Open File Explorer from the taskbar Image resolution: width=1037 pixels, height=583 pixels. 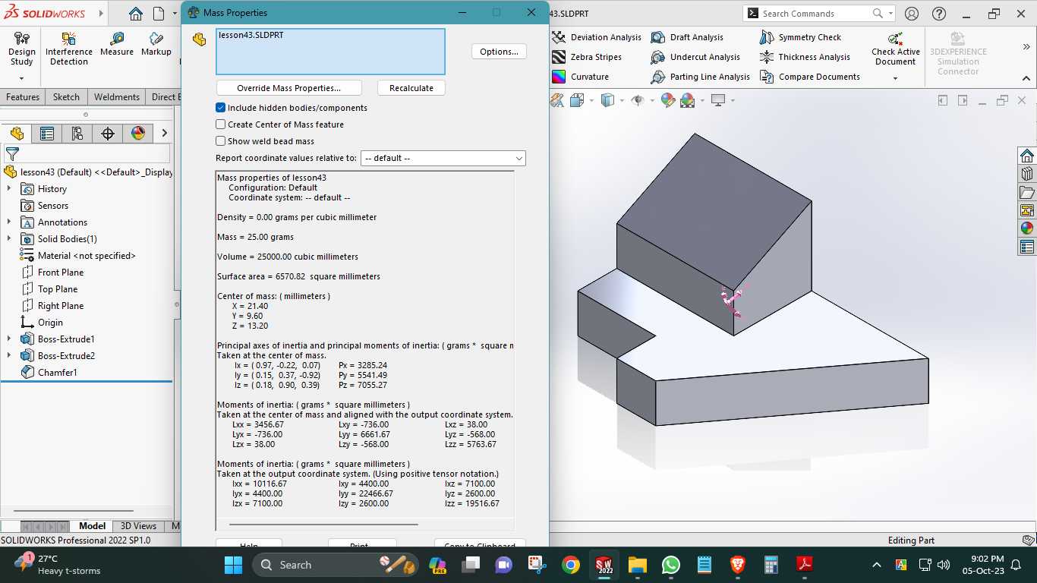637,565
